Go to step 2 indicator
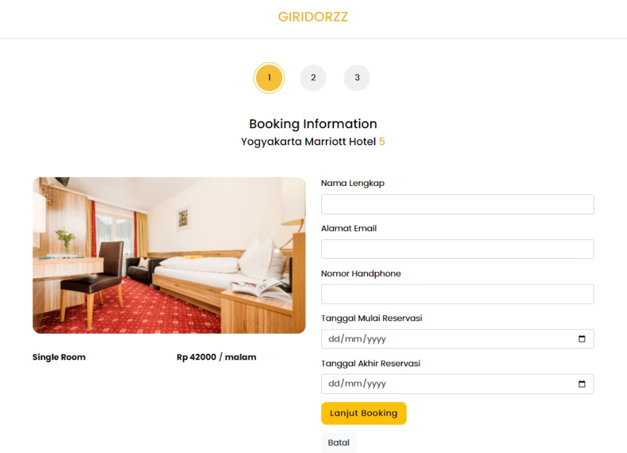Viewport: 627px width, 453px height. (x=313, y=78)
